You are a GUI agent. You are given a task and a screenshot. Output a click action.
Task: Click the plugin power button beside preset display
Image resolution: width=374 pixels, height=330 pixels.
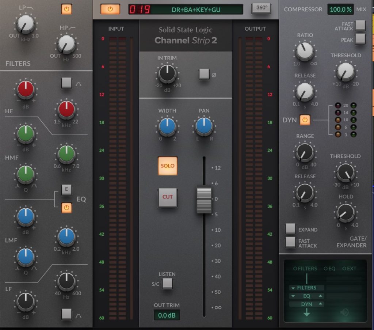point(110,9)
